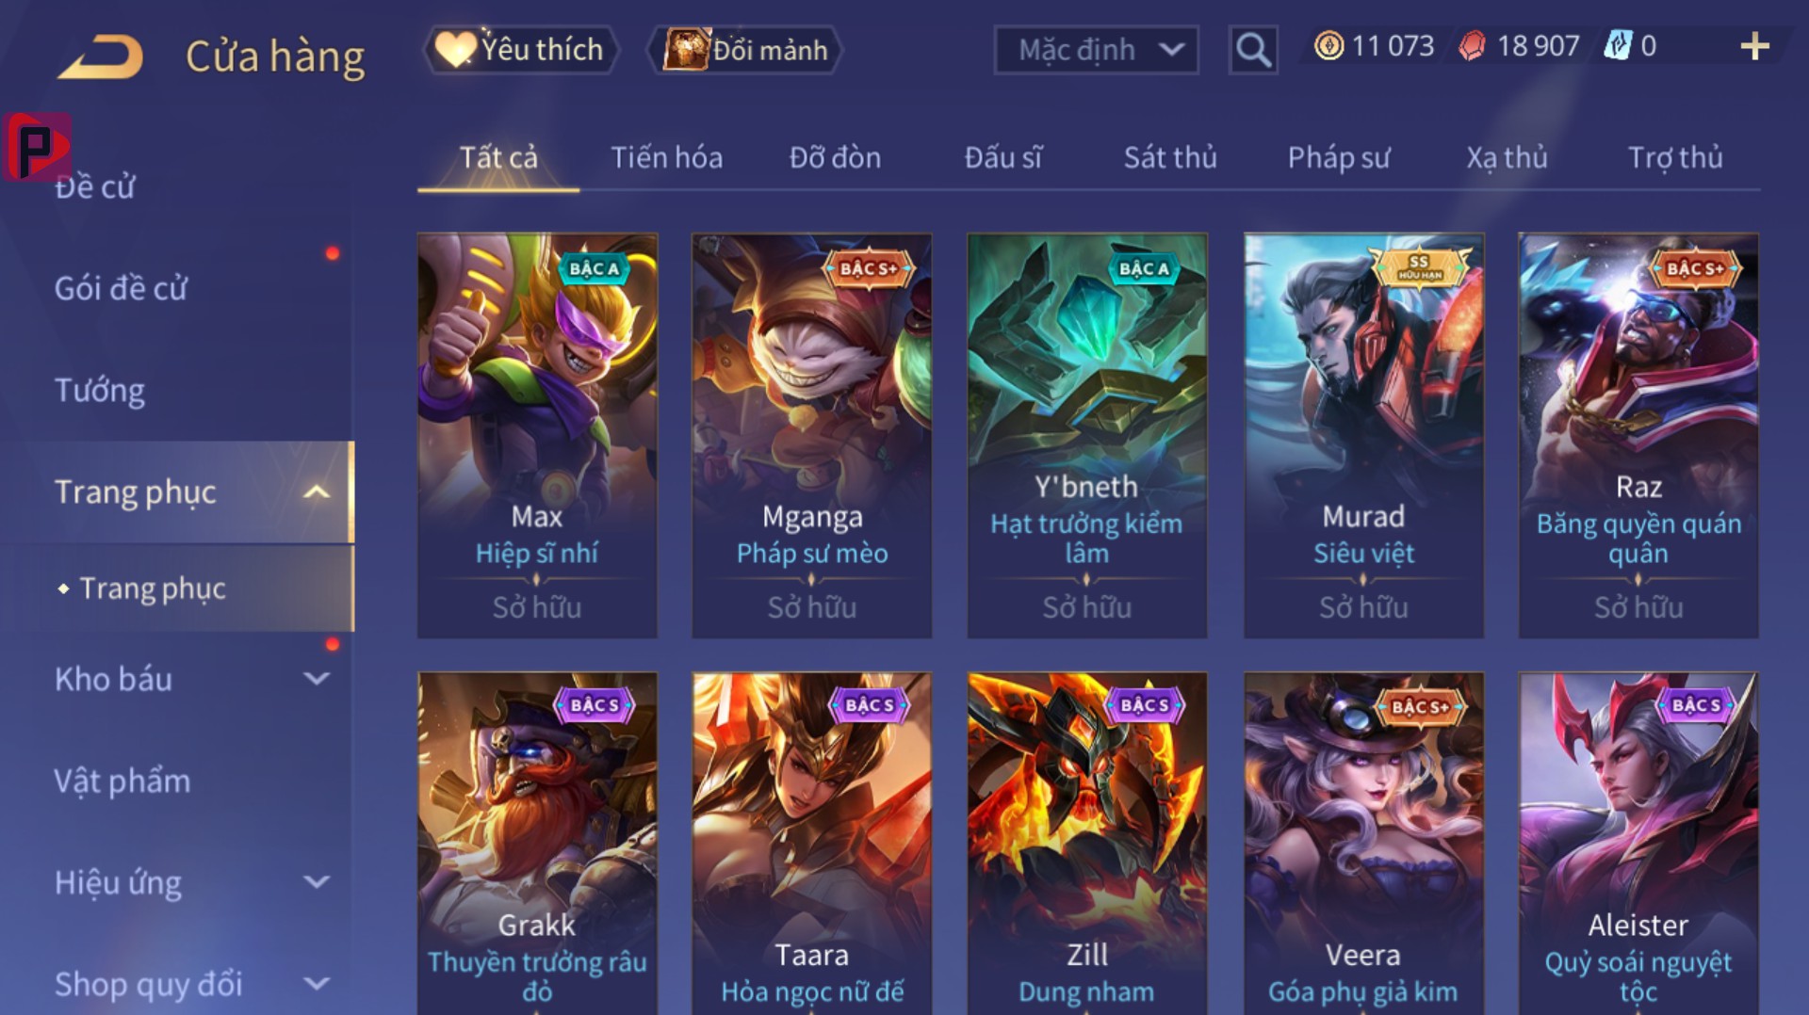Select Veera Góa phụ giả kim card
The width and height of the screenshot is (1809, 1015).
pos(1363,843)
